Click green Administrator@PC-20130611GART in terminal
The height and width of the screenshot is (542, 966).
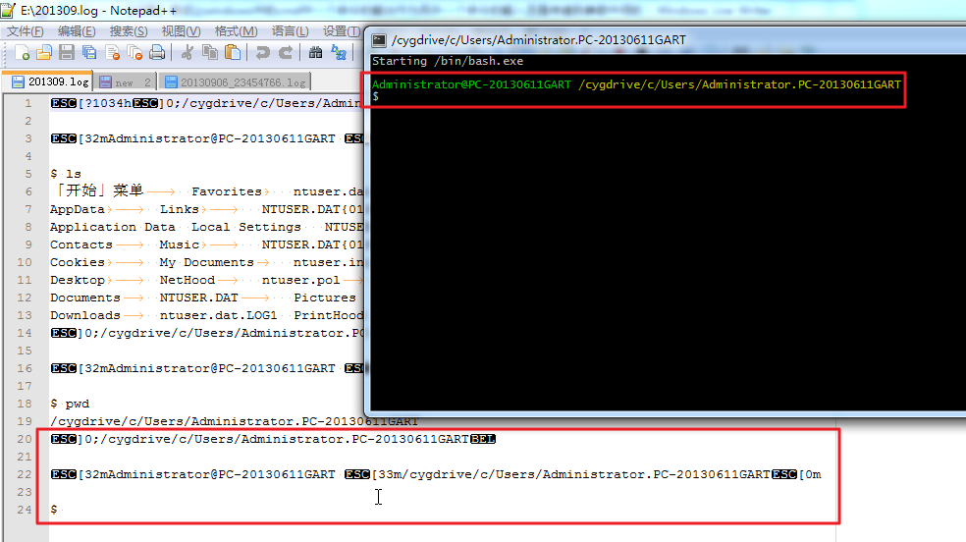471,84
